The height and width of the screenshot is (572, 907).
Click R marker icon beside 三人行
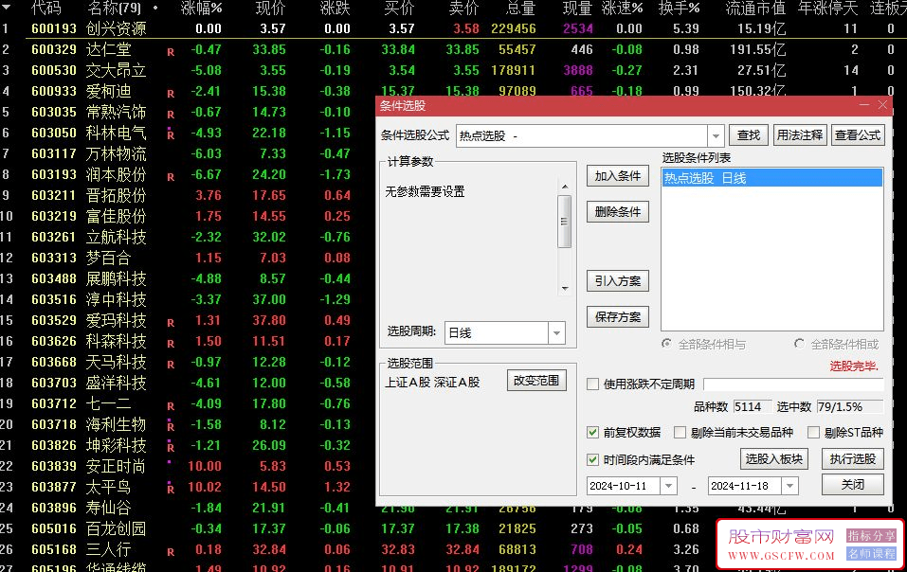coord(171,552)
